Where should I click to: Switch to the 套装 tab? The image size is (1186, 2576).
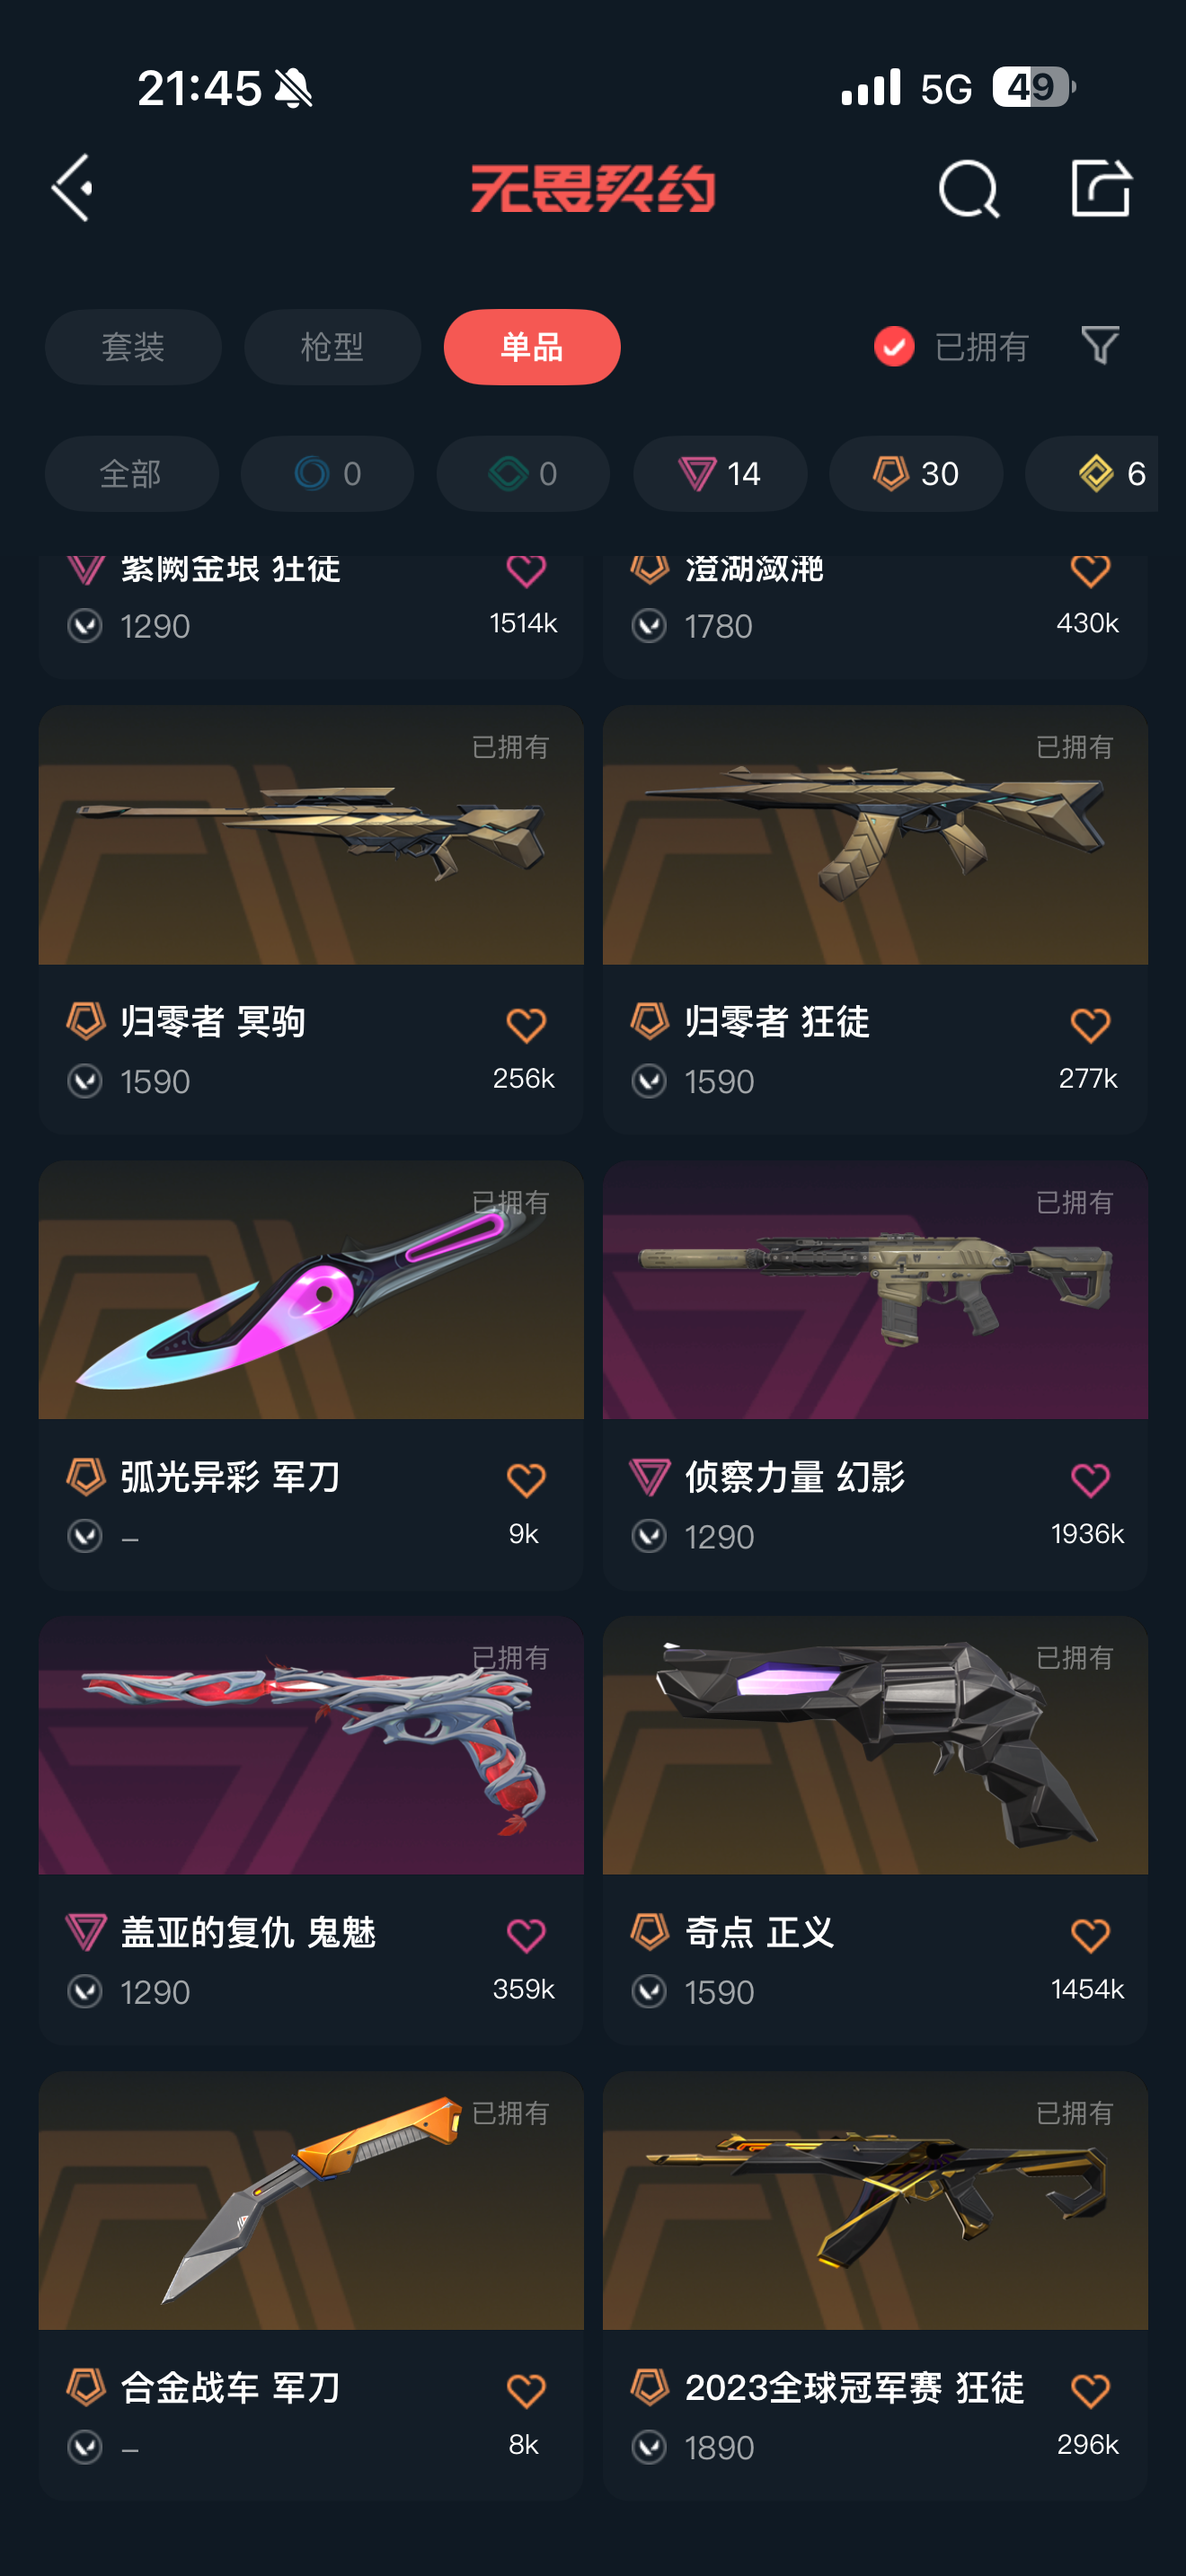tap(133, 347)
